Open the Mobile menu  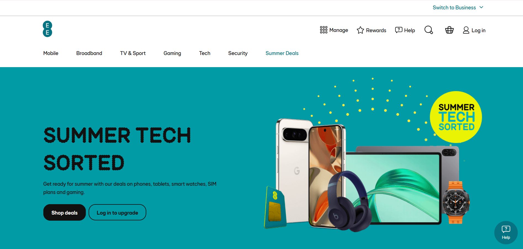tap(51, 53)
